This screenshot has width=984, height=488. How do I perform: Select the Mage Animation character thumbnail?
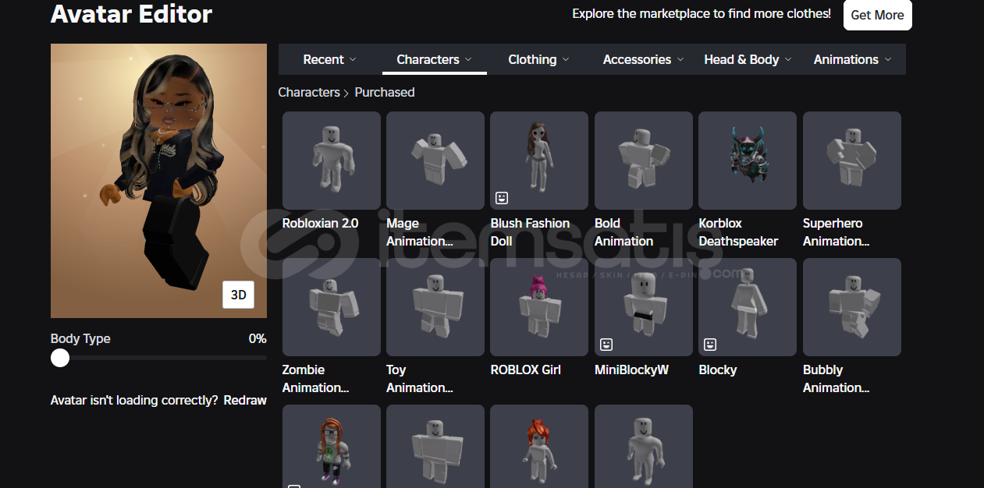435,161
